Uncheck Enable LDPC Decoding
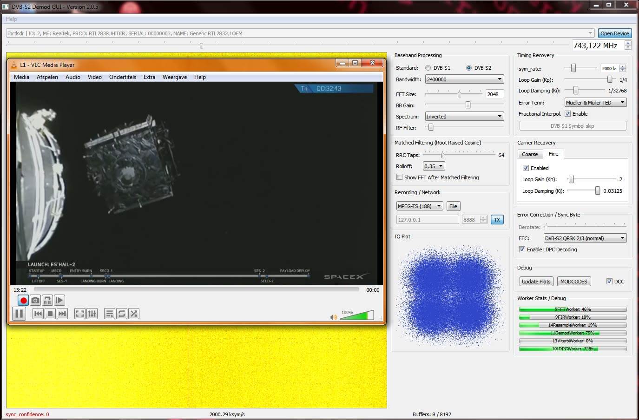Screen dimensions: 639x420 pyautogui.click(x=522, y=249)
